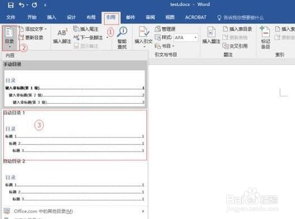Click 插入表目录 (Insert Table of Figures)

tap(237, 29)
